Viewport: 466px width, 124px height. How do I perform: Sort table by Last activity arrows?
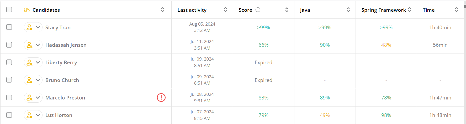click(x=225, y=10)
